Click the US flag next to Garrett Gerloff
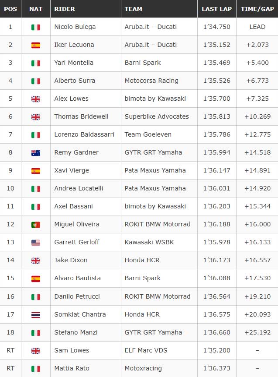This screenshot has height=377, width=278. coord(36,243)
